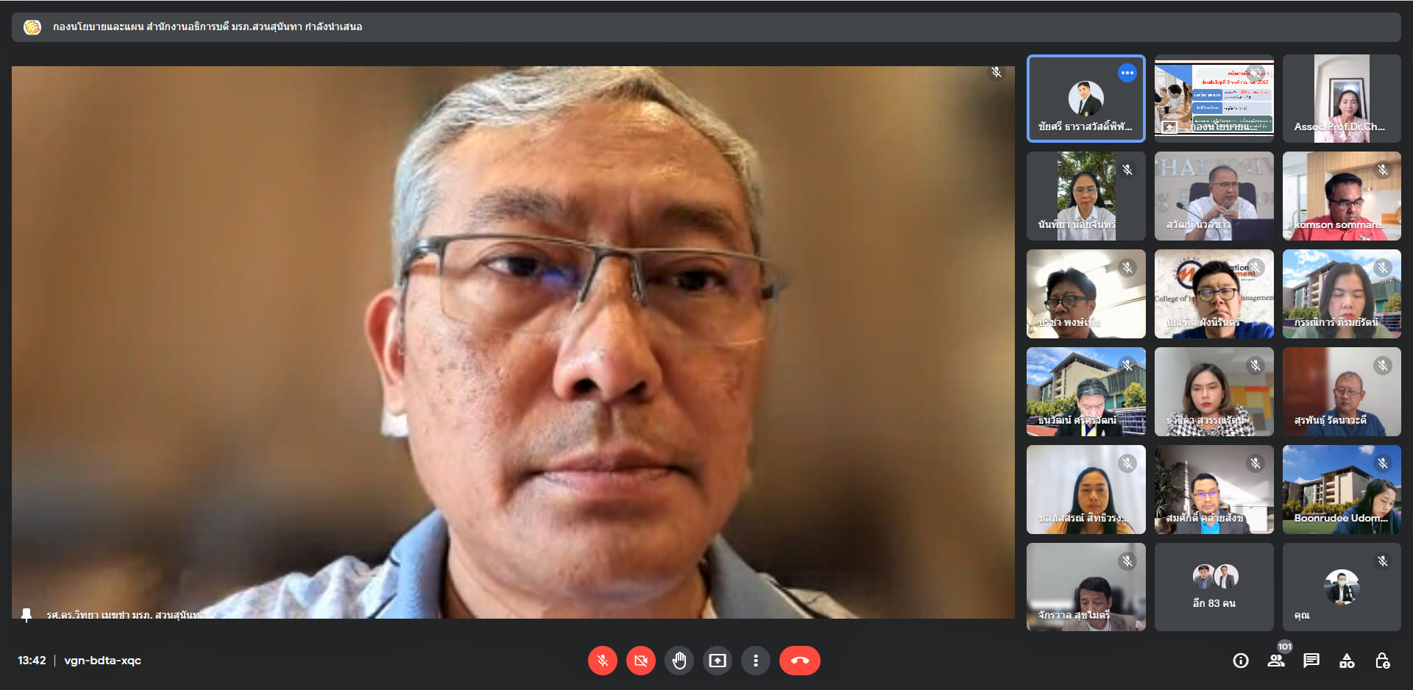
Task: Open the Activities panel
Action: pyautogui.click(x=1347, y=661)
